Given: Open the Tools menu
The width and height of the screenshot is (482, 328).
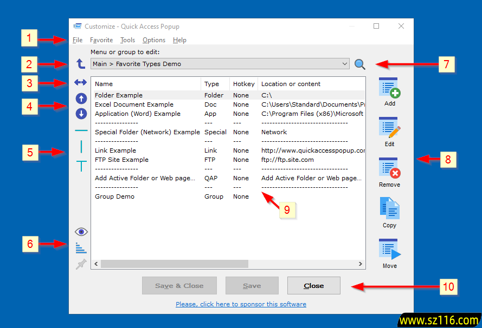Looking at the screenshot, I should [127, 40].
